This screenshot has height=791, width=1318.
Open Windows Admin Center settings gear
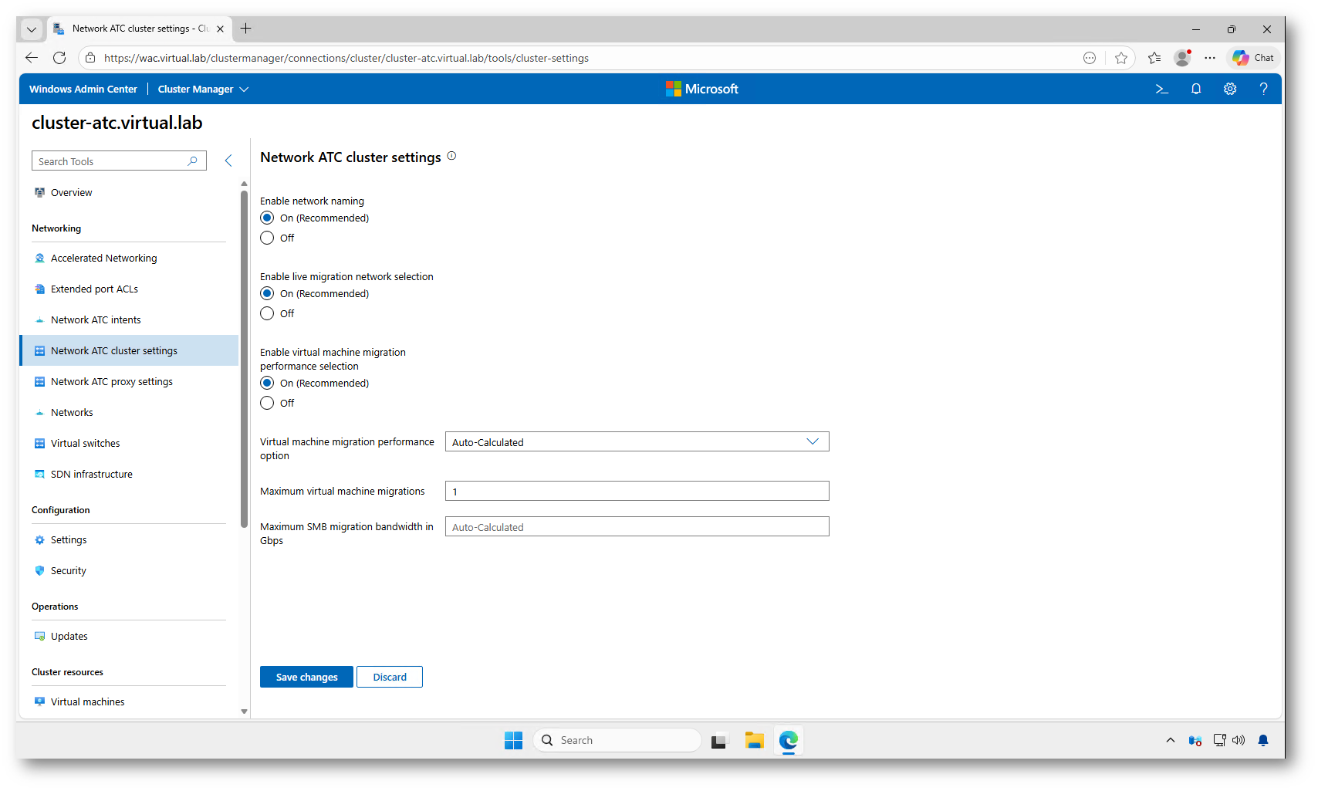click(1229, 90)
